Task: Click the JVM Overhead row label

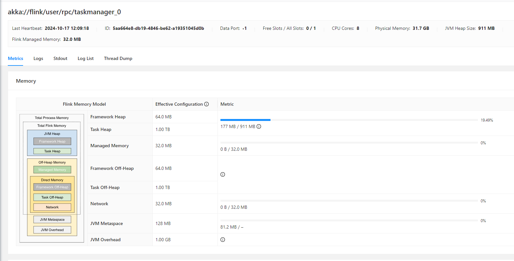Action: pyautogui.click(x=105, y=240)
